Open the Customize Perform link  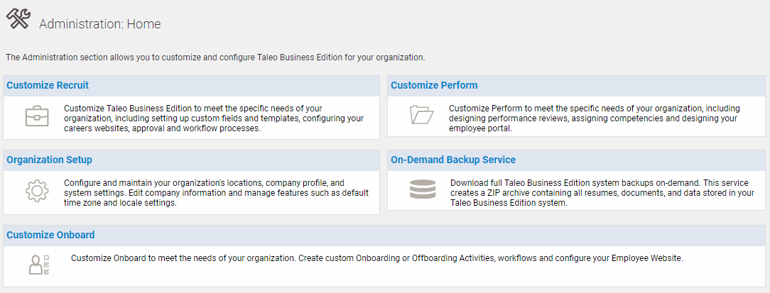pyautogui.click(x=434, y=85)
